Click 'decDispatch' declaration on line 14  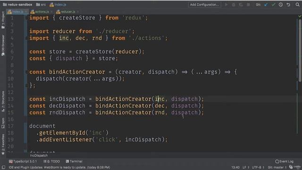pyautogui.click(x=67, y=106)
